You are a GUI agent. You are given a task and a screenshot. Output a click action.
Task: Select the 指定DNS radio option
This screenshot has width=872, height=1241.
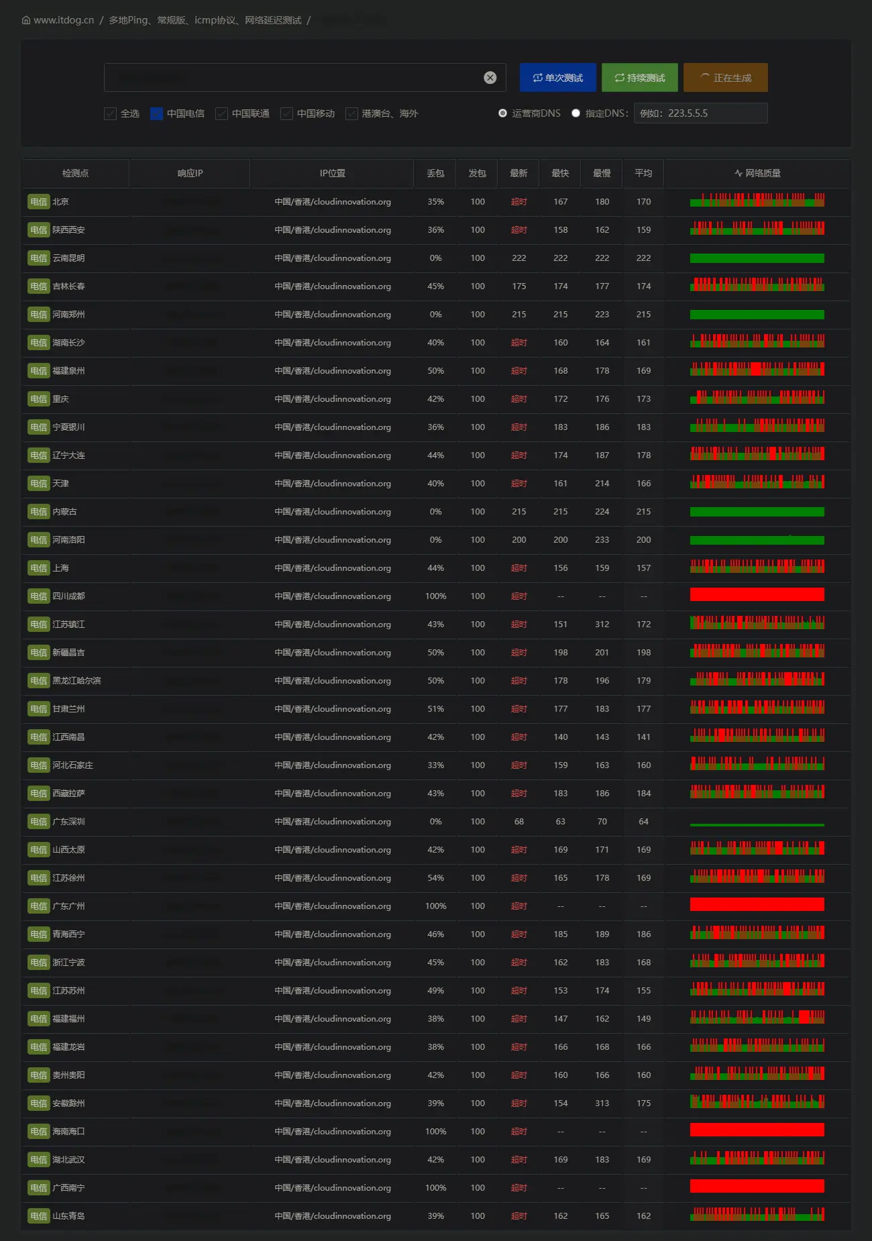(x=576, y=113)
